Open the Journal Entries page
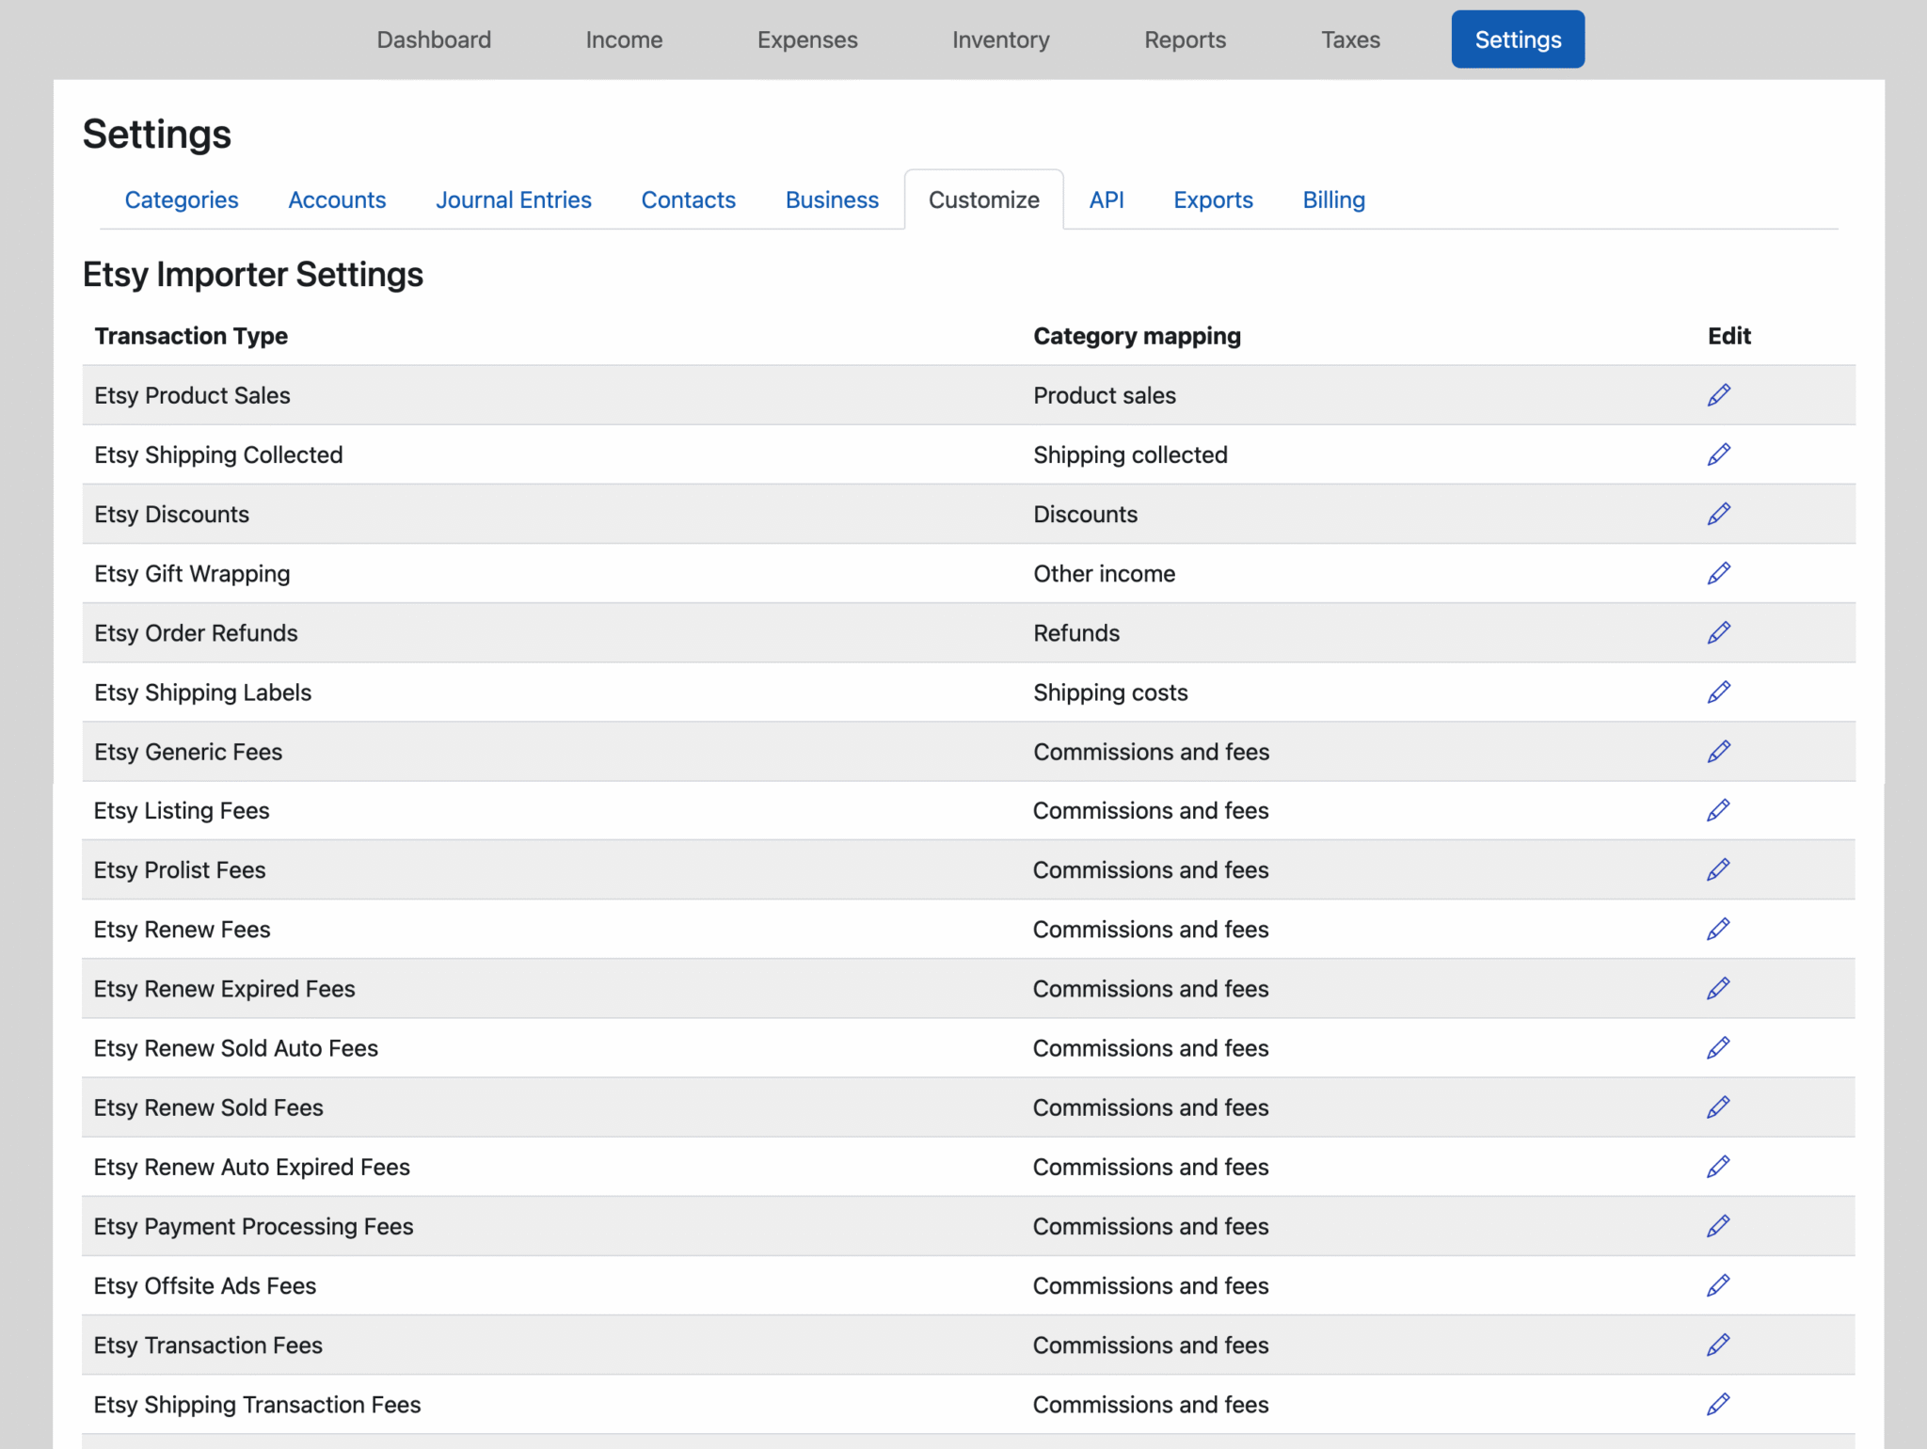 [x=513, y=199]
